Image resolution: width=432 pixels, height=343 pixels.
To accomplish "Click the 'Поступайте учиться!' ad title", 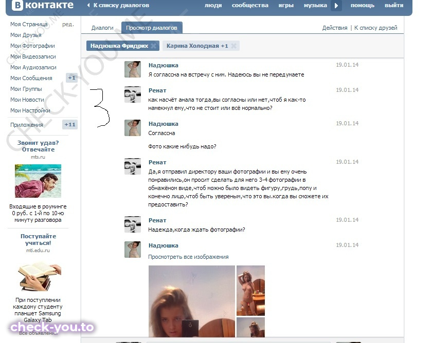I will (x=38, y=240).
